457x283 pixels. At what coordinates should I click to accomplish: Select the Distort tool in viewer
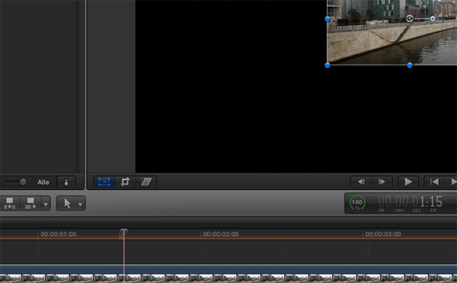click(146, 182)
